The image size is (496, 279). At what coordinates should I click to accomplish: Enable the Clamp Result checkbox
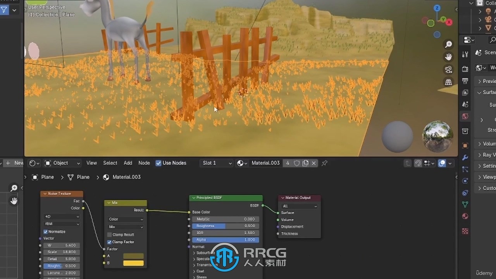(x=109, y=234)
